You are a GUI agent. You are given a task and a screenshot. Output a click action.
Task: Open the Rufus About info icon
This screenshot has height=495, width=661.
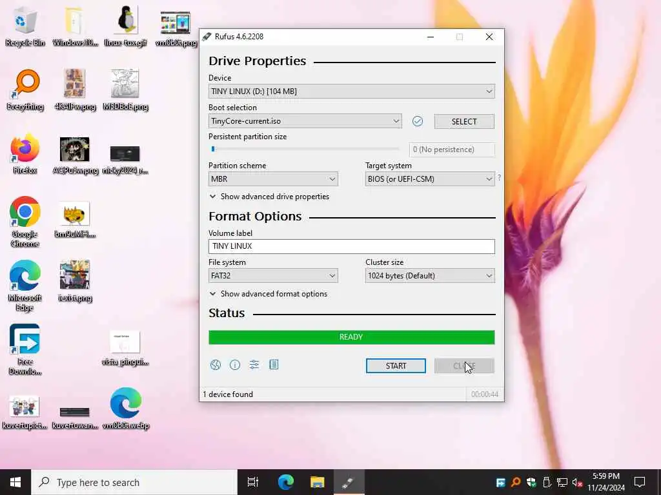pyautogui.click(x=235, y=365)
